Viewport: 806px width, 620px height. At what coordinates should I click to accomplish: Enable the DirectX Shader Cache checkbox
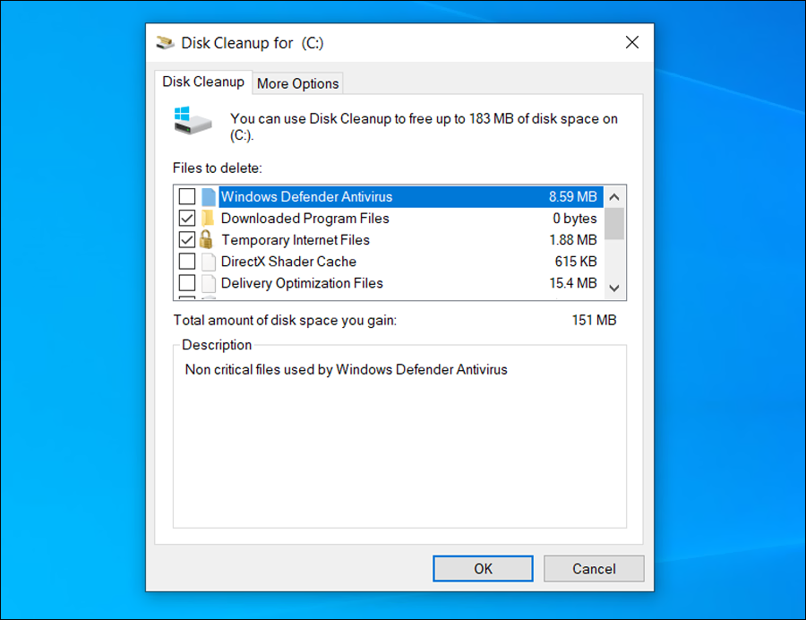coord(187,261)
